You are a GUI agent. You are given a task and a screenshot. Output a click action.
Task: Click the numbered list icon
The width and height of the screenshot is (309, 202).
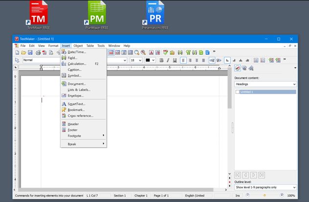tap(263, 60)
